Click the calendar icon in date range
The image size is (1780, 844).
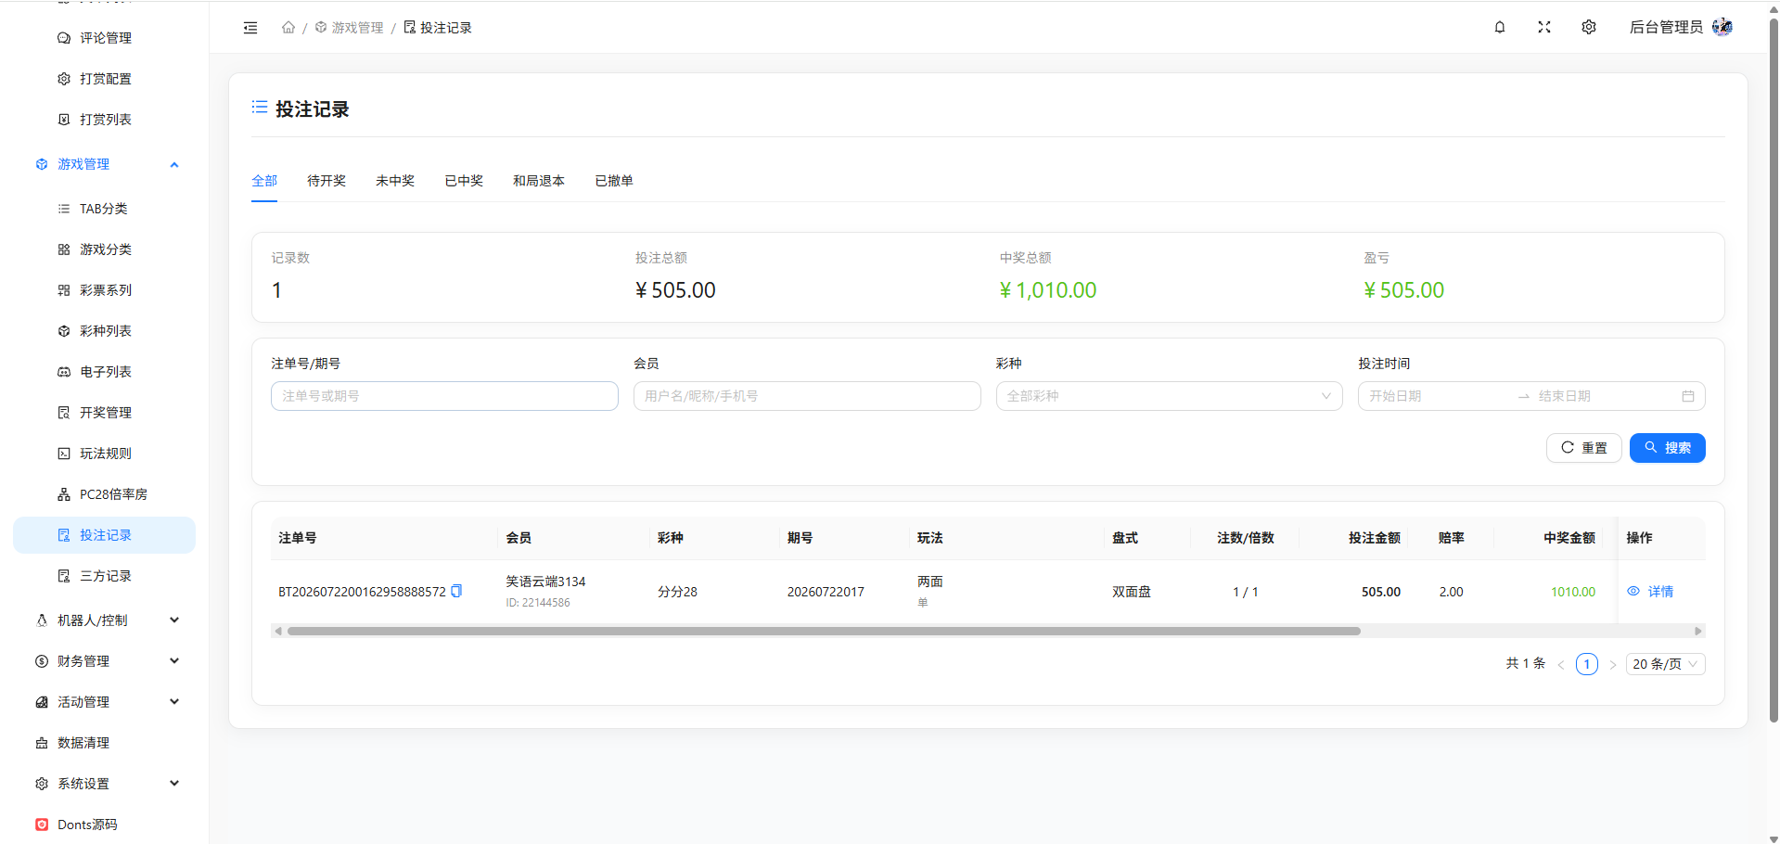tap(1688, 396)
